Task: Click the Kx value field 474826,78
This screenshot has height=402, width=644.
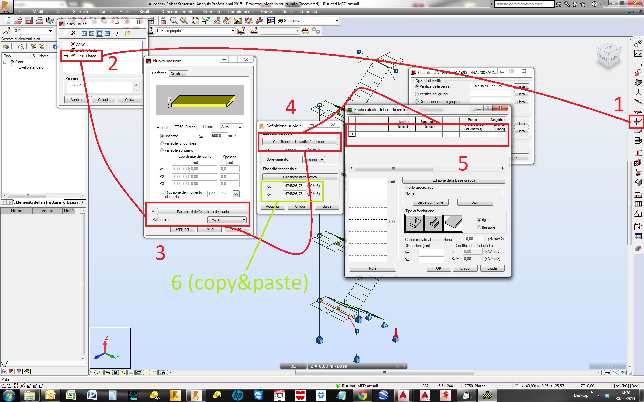Action: pyautogui.click(x=295, y=186)
